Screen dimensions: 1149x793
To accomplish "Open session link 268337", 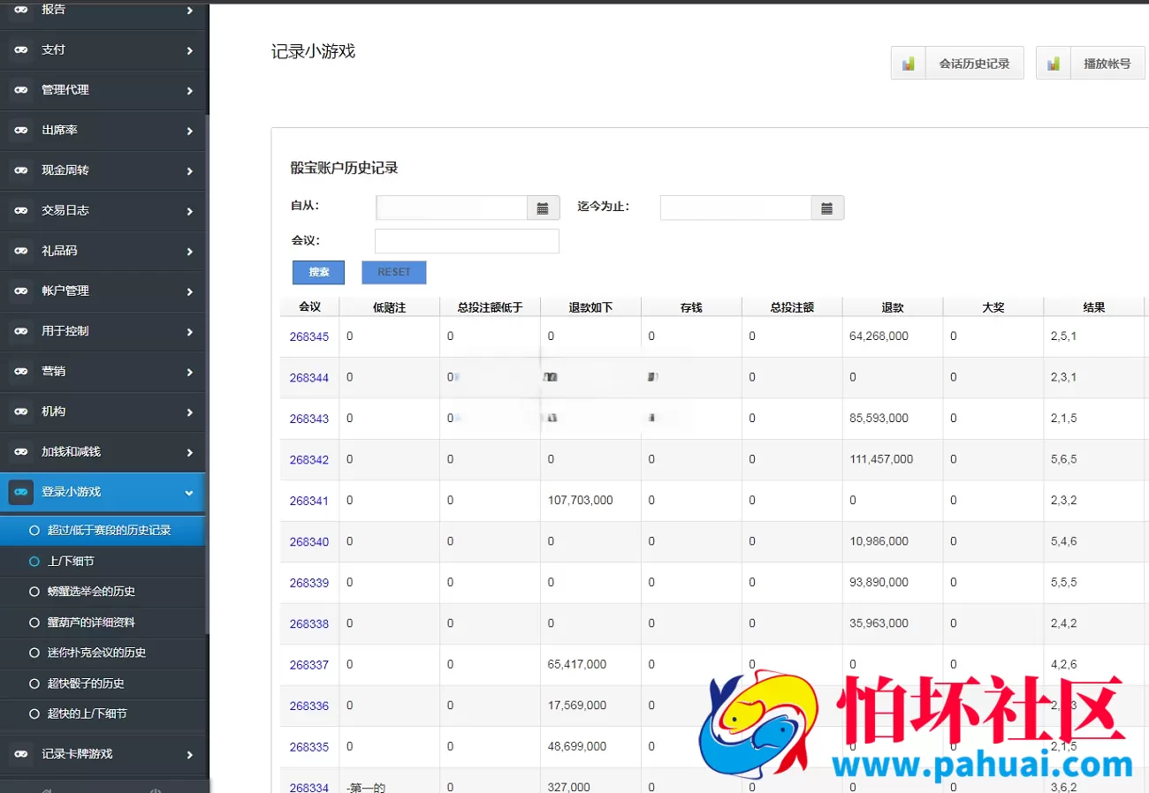I will [309, 665].
